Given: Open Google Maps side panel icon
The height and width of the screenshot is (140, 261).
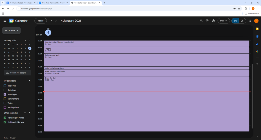Looking at the screenshot, I should click(257, 51).
